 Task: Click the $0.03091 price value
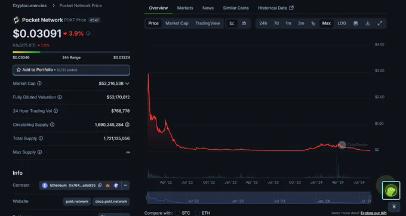37,33
